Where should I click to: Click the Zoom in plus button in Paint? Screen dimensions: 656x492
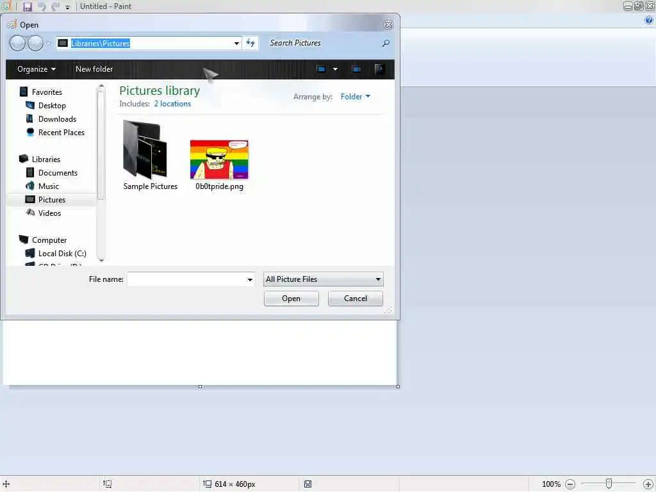tap(648, 484)
